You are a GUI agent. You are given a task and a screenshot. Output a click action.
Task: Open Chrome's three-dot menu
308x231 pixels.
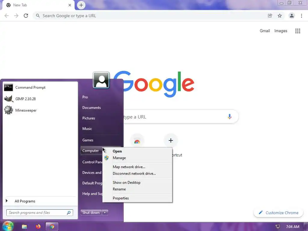[301, 16]
